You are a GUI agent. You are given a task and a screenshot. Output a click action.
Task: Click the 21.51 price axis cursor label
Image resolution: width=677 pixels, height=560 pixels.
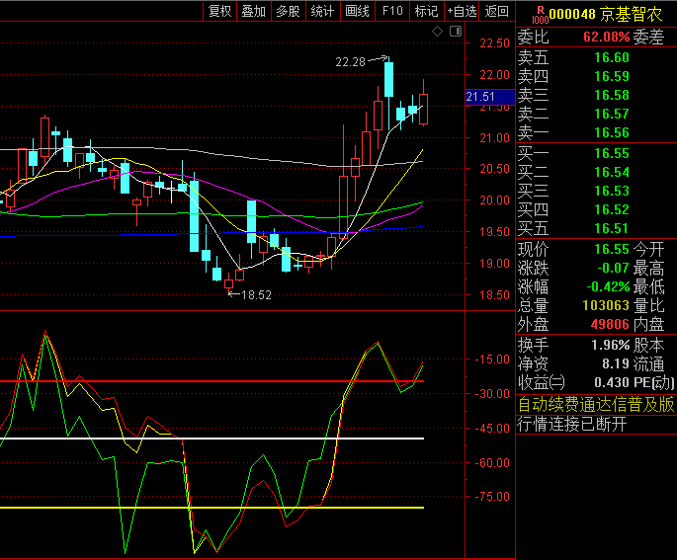point(489,97)
